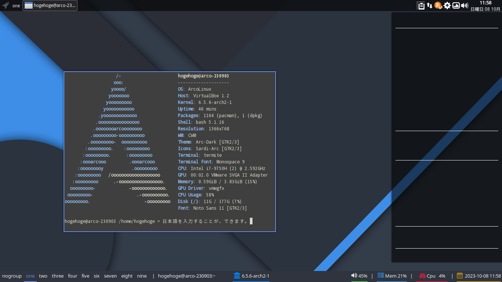Click the Japanese text 日本語を入力することが、できます。
502x282 pixels.
(205, 221)
